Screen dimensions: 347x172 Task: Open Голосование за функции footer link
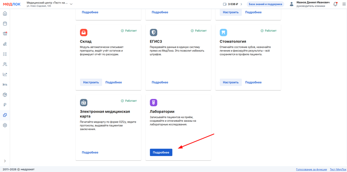[x=311, y=169]
